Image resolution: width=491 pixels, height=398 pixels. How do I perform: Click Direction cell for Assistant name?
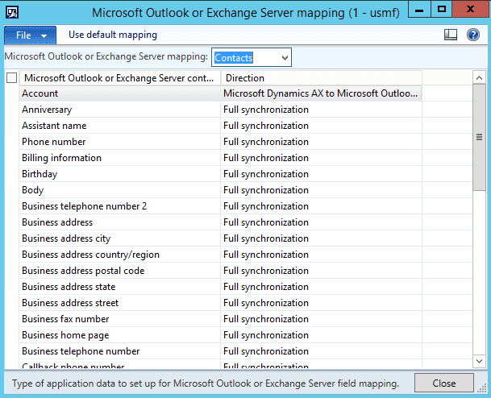322,126
